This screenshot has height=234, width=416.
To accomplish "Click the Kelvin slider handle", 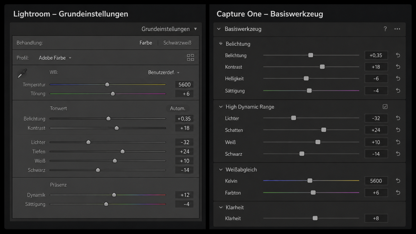I will tap(310, 181).
